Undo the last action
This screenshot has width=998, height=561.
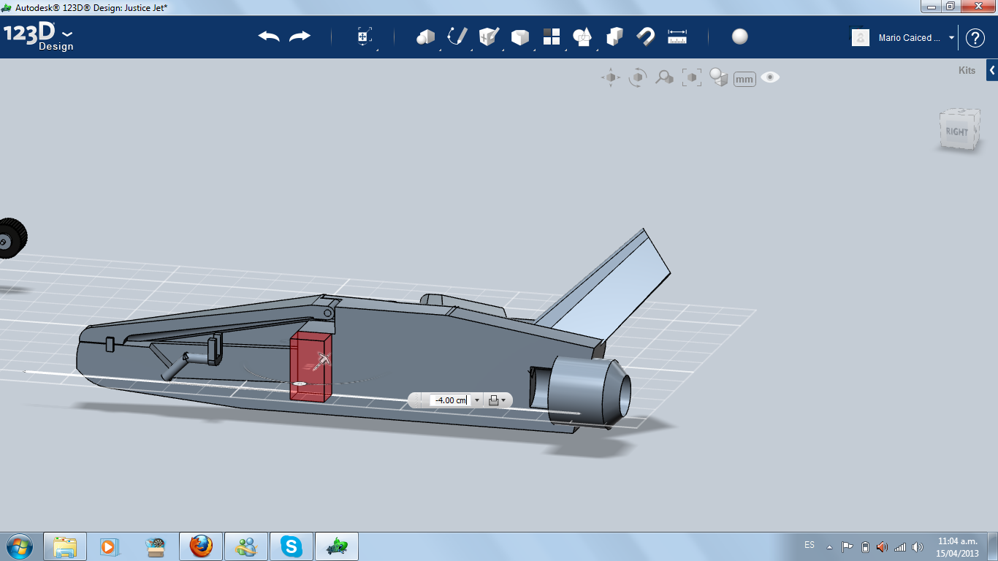point(269,37)
